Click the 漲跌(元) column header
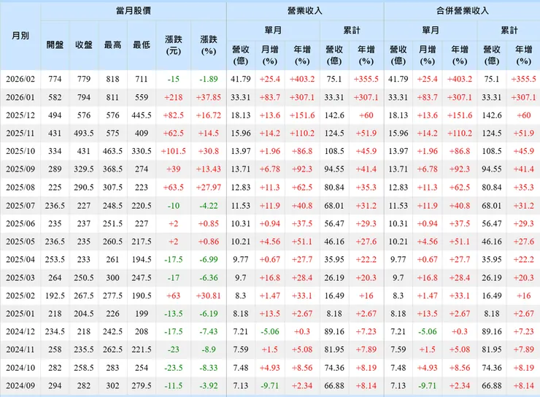The height and width of the screenshot is (397, 540). point(173,45)
